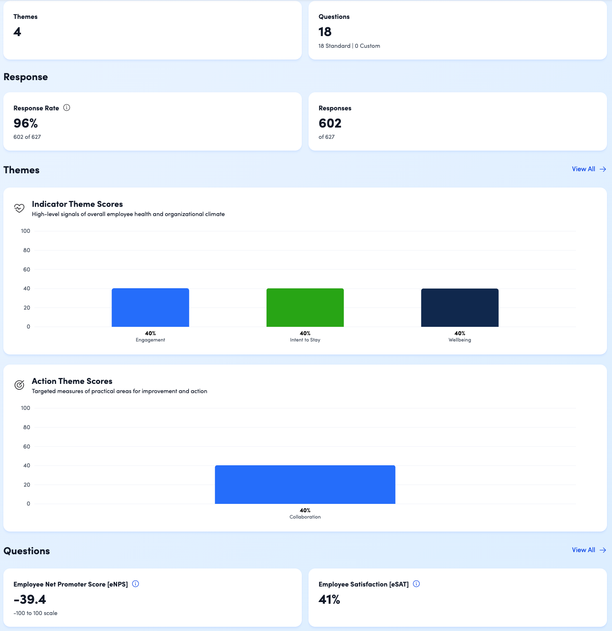Select the Employee Net Promoter Score card
Viewport: 612px width, 631px height.
pos(152,598)
